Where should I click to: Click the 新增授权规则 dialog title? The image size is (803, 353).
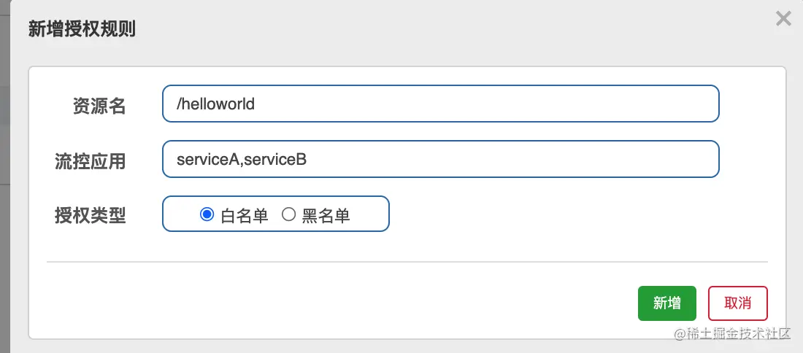click(82, 29)
